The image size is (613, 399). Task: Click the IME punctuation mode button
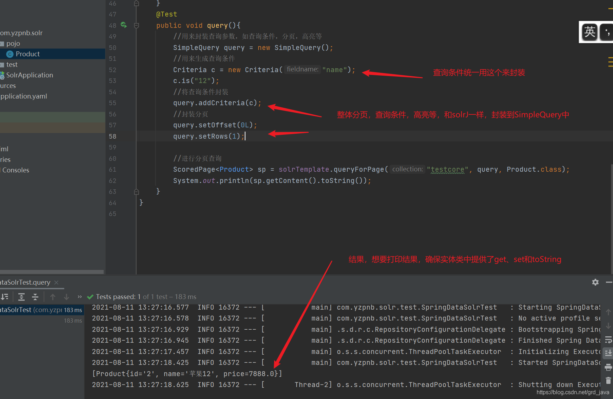coord(607,32)
